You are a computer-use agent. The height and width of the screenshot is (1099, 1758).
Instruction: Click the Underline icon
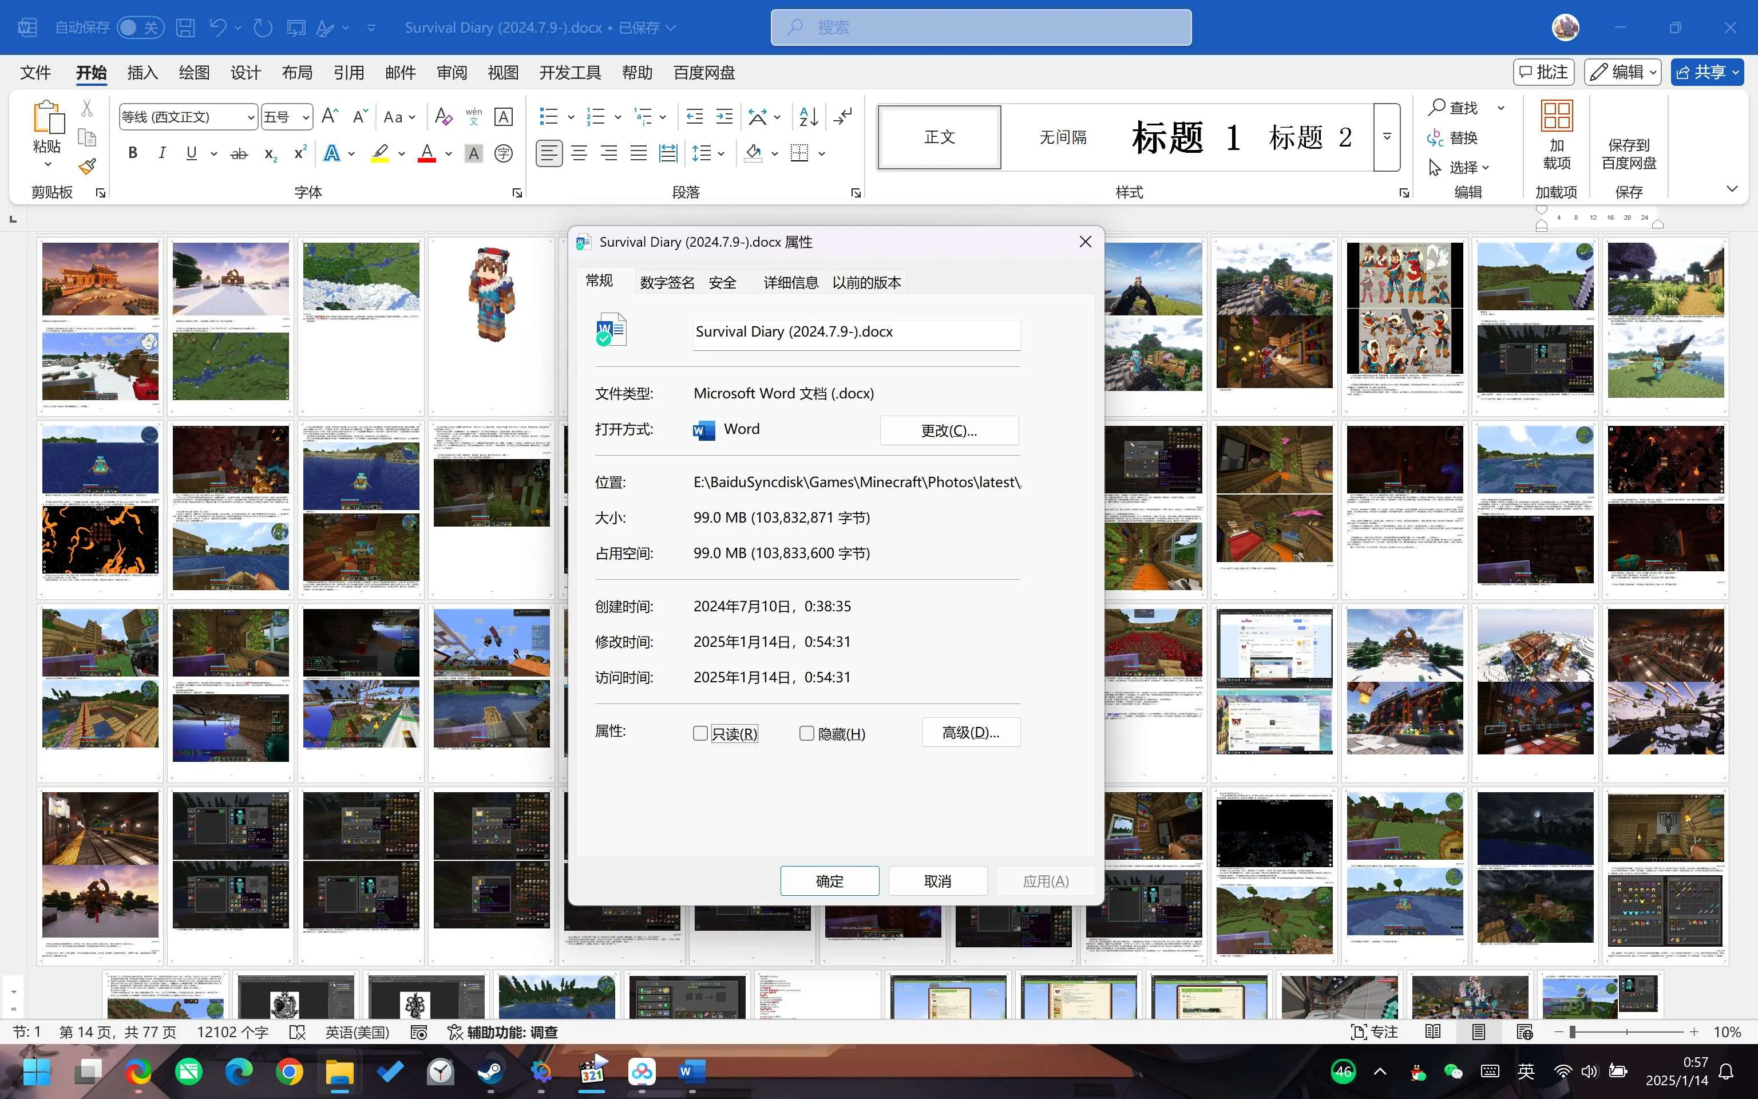click(x=192, y=153)
